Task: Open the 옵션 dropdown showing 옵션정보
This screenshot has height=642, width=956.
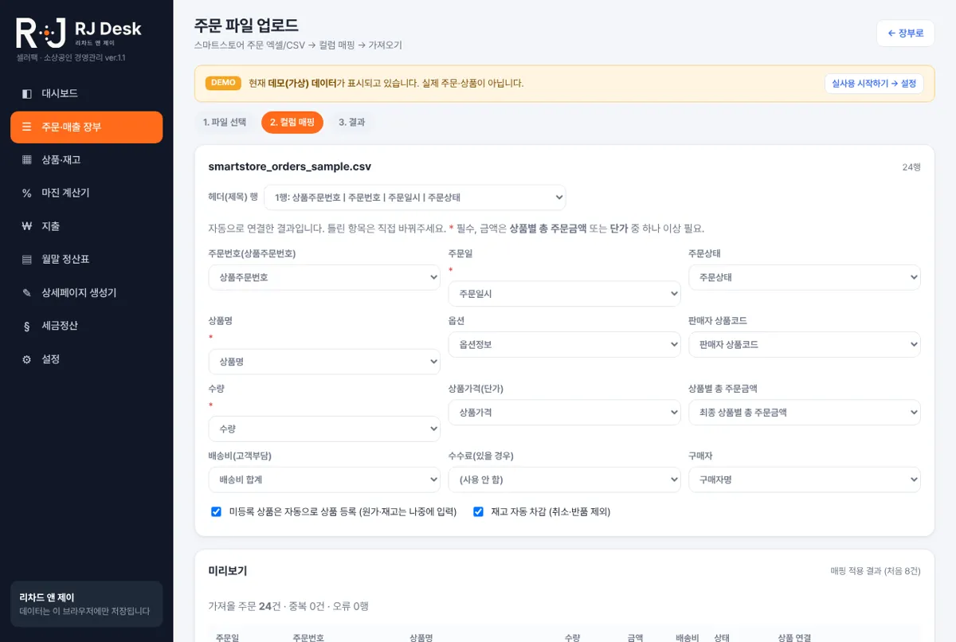Action: (x=564, y=345)
